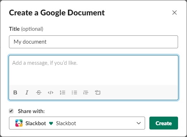Enable strikethrough text formatting
The height and width of the screenshot is (137, 187).
pos(39,93)
